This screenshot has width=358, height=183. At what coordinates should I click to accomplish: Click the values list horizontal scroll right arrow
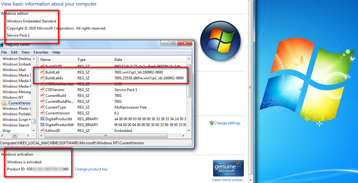click(x=184, y=136)
